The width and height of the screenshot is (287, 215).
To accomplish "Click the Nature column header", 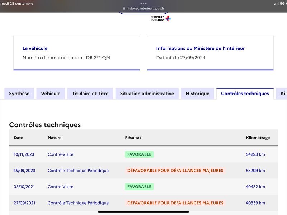I will tap(55, 138).
